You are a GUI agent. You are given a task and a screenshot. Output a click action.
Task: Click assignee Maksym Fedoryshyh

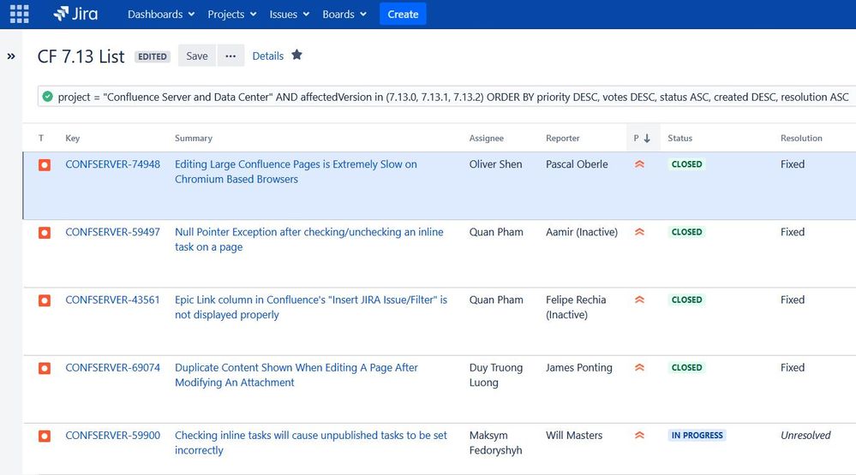[x=495, y=442]
